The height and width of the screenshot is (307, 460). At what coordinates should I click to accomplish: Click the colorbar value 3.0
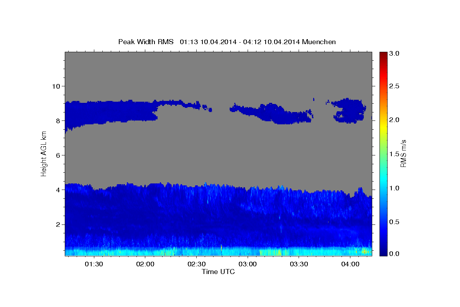pyautogui.click(x=394, y=54)
